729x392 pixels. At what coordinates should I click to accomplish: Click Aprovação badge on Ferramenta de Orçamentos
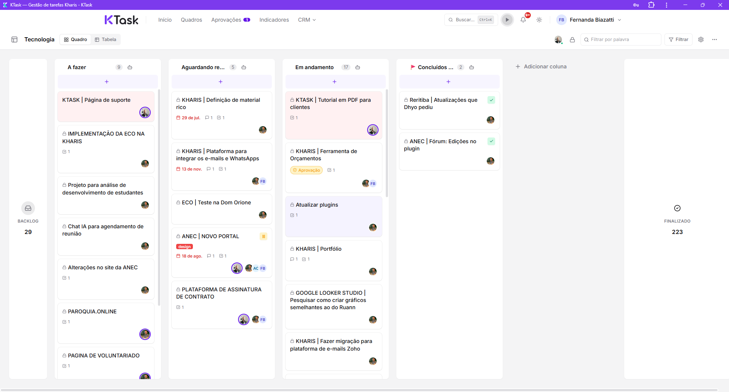[306, 170]
